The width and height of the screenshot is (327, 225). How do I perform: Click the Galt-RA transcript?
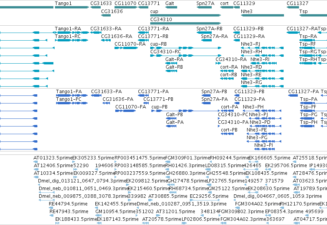click(x=171, y=63)
